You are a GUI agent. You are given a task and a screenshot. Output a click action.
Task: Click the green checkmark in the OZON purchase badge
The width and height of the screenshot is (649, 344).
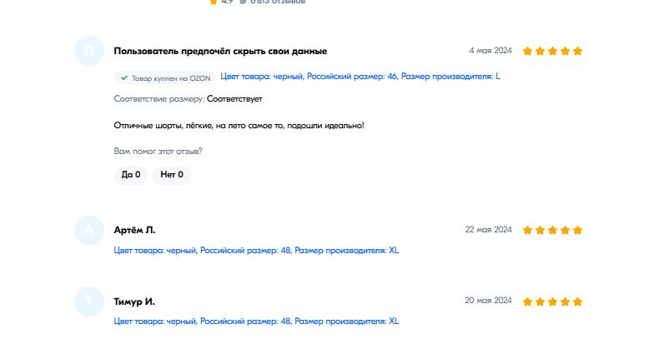coord(124,77)
